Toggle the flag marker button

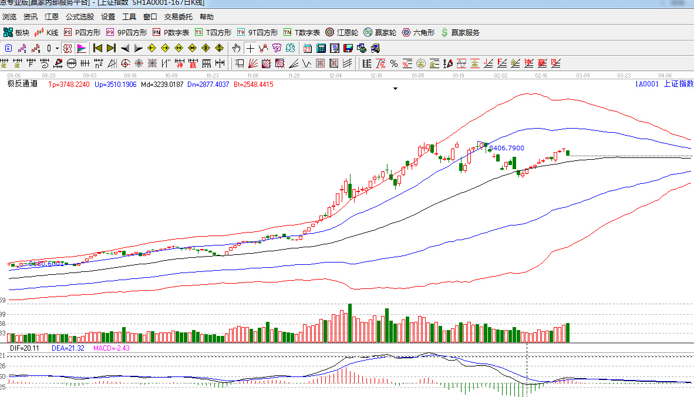tap(81, 48)
